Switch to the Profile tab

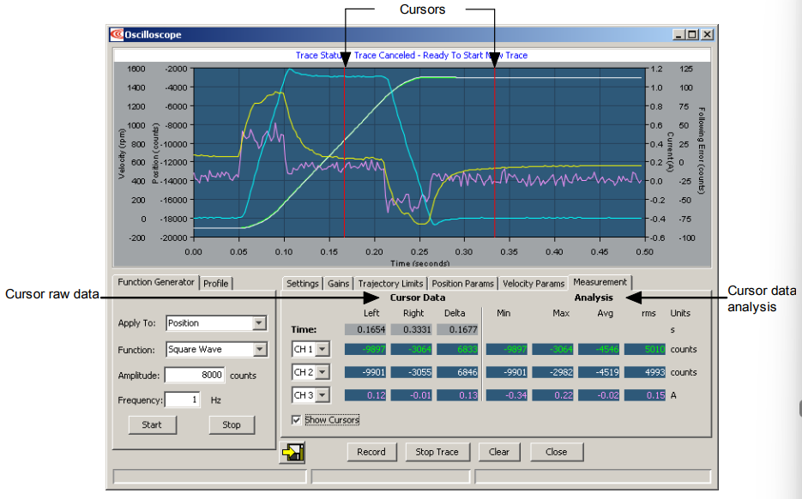pyautogui.click(x=216, y=283)
